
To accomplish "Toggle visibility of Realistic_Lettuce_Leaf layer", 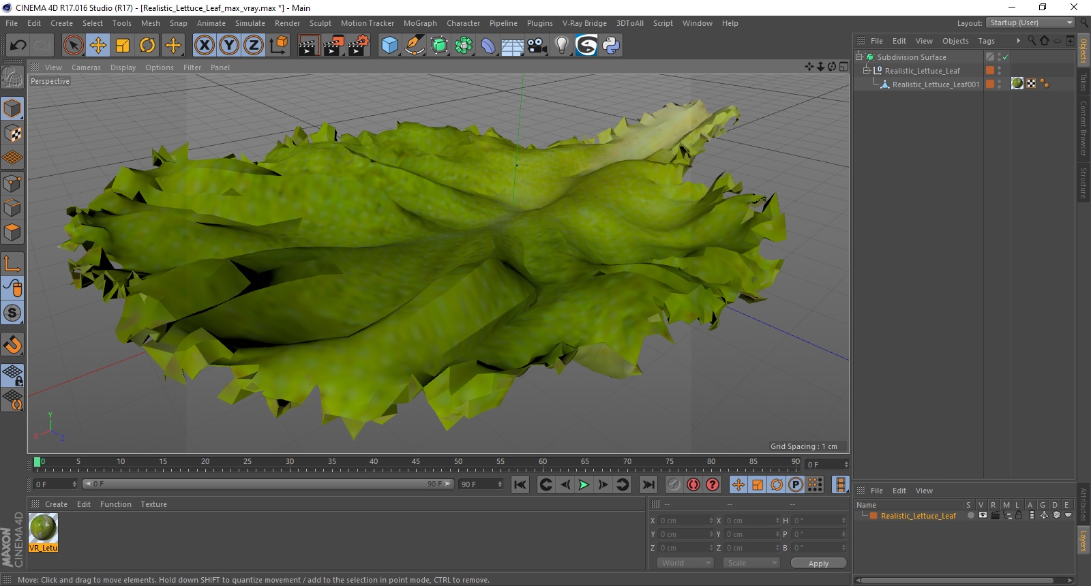I will [x=983, y=516].
